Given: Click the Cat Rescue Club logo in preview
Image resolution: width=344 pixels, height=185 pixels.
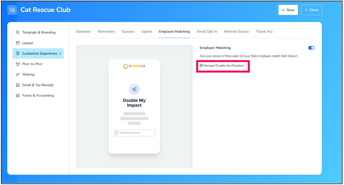Looking at the screenshot, I should pyautogui.click(x=134, y=66).
